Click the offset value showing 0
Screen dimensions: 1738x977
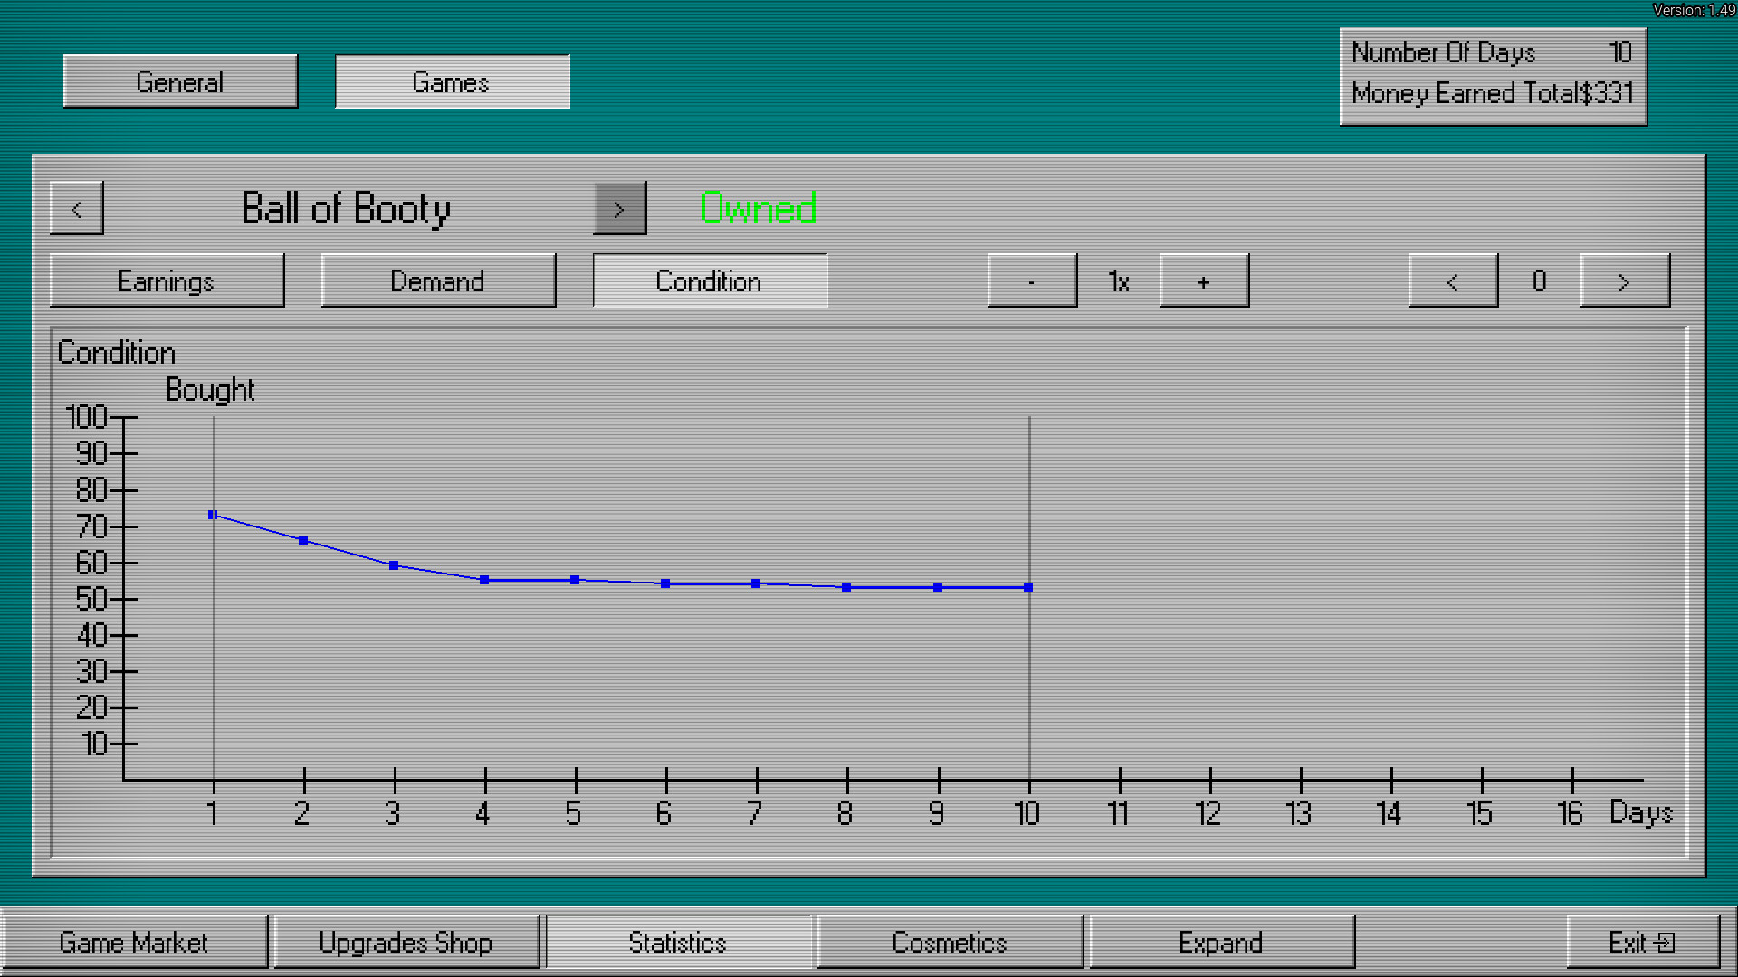(1536, 281)
